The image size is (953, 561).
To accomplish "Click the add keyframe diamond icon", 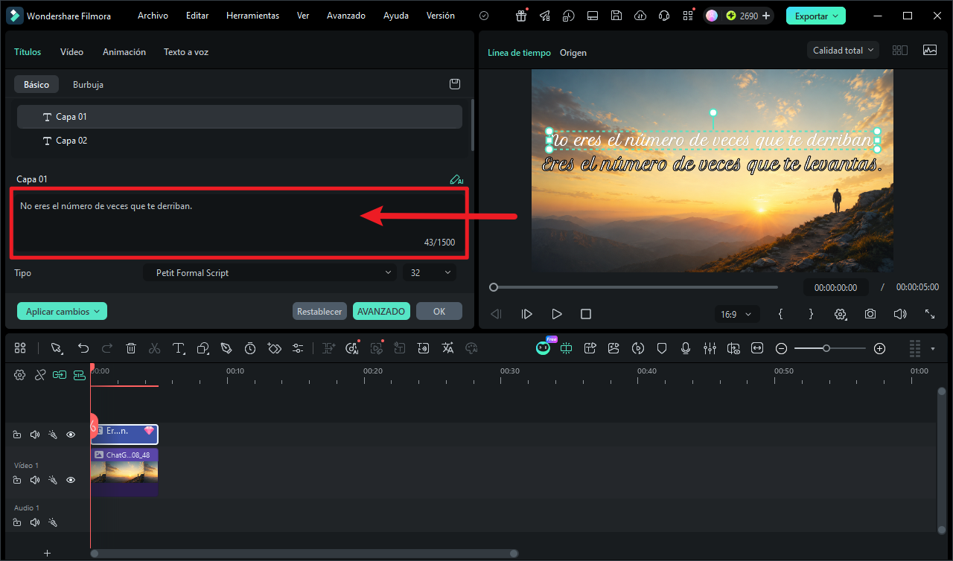I will coord(274,348).
